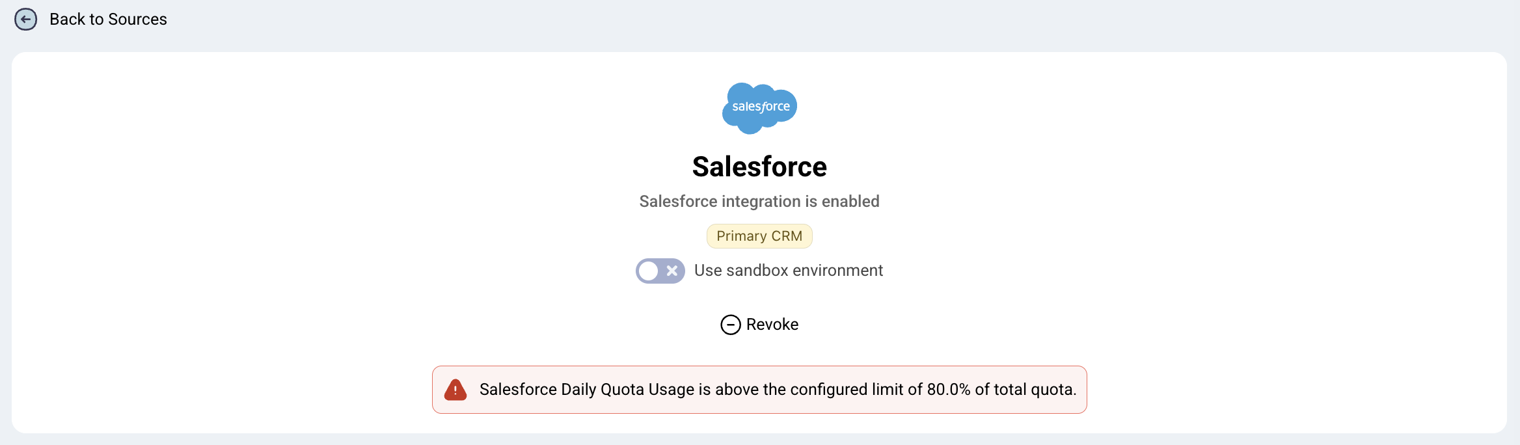Click 'salesforce' wordmark inside the cloud

tap(761, 107)
